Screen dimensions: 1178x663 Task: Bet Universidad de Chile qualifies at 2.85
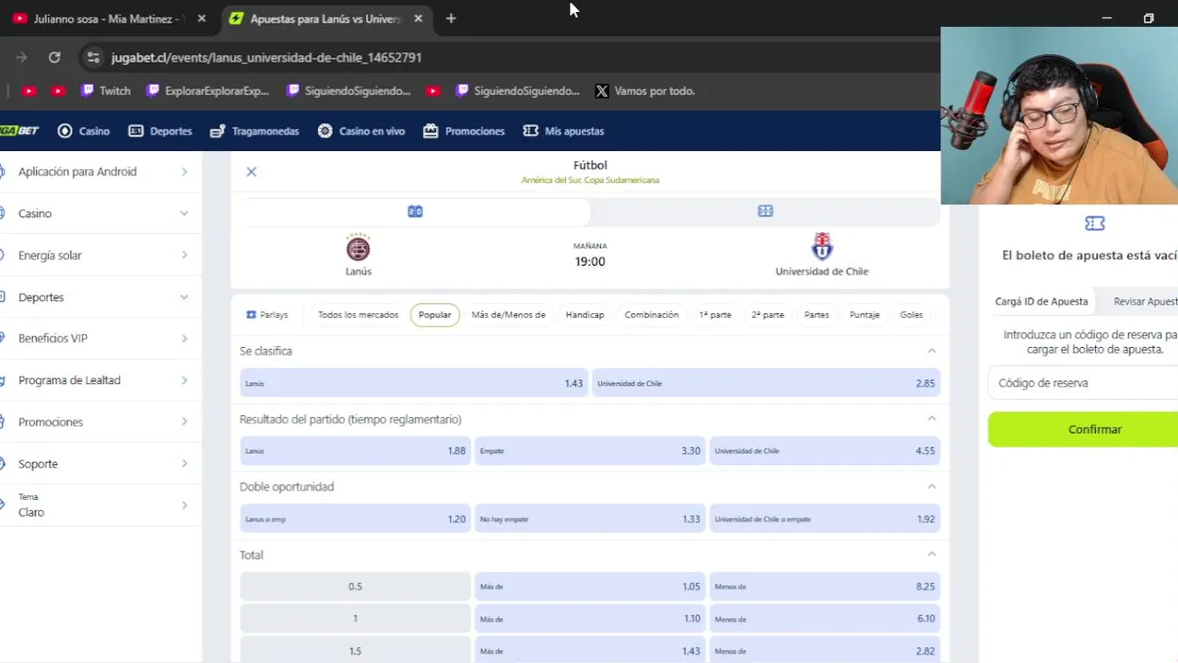[x=766, y=383]
